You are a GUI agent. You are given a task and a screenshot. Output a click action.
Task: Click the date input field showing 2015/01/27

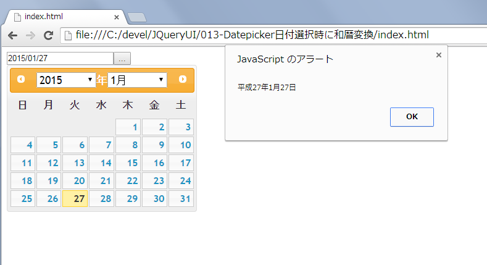point(60,59)
